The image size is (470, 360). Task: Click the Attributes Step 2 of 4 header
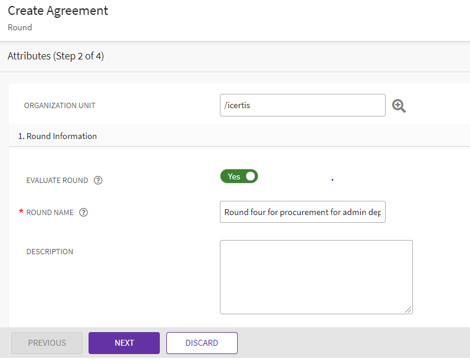56,56
